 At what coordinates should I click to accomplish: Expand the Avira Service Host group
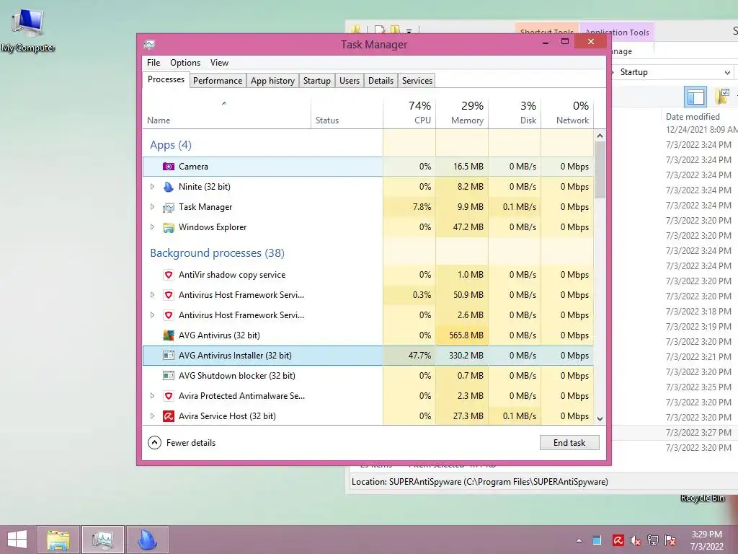click(152, 416)
